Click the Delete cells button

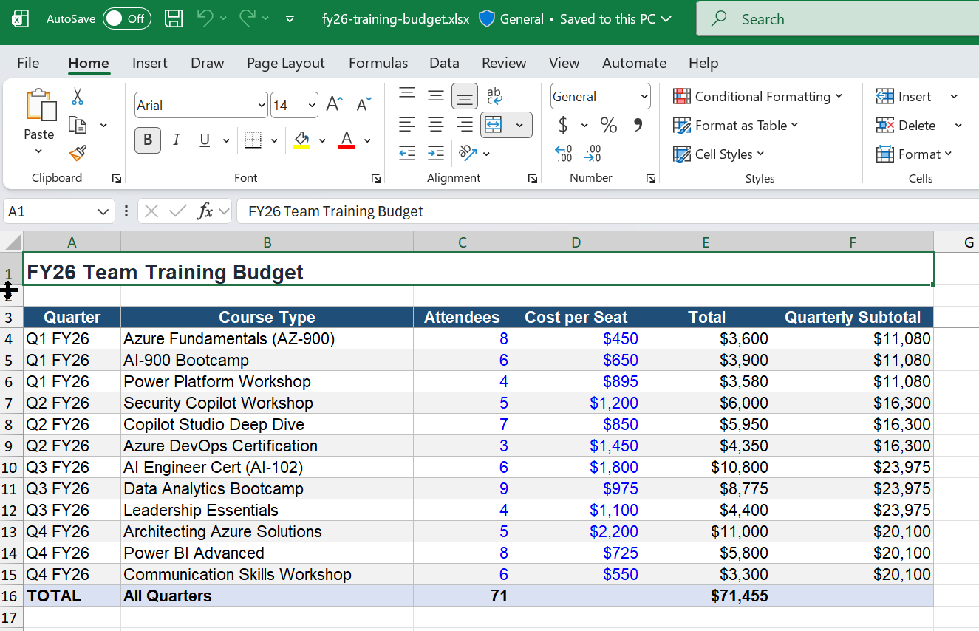point(906,126)
